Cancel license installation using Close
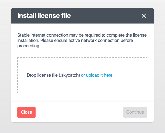 coord(26,112)
